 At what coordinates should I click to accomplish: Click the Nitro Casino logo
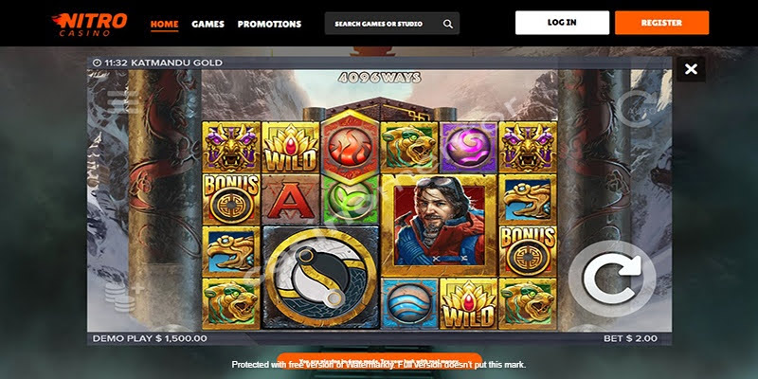[x=89, y=23]
